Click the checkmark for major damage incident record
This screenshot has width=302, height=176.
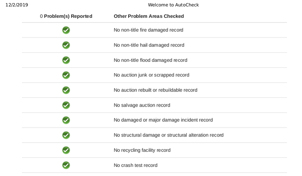66,120
